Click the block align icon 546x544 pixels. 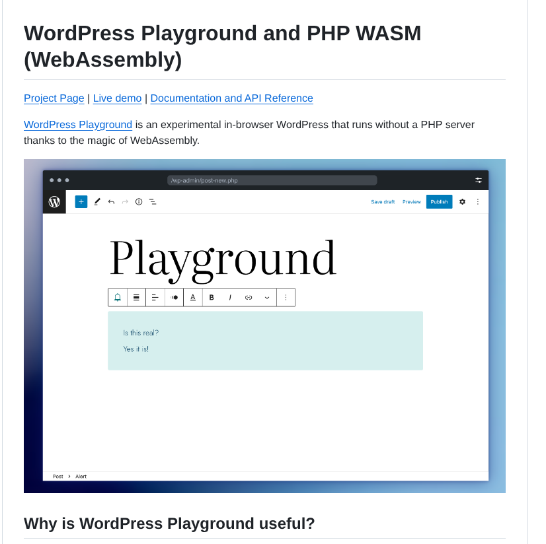tap(136, 297)
